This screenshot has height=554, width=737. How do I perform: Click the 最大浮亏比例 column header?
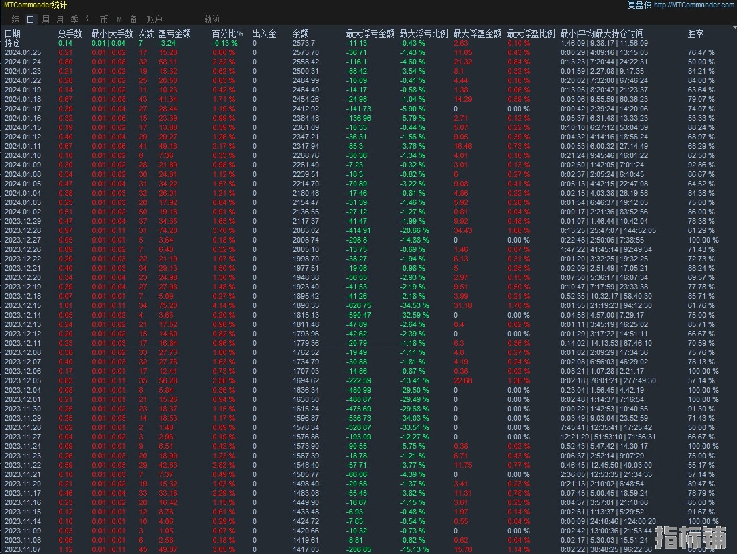point(423,33)
